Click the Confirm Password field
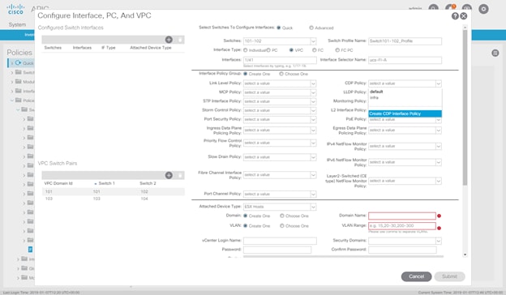Image resolution: width=506 pixels, height=295 pixels. click(x=402, y=250)
